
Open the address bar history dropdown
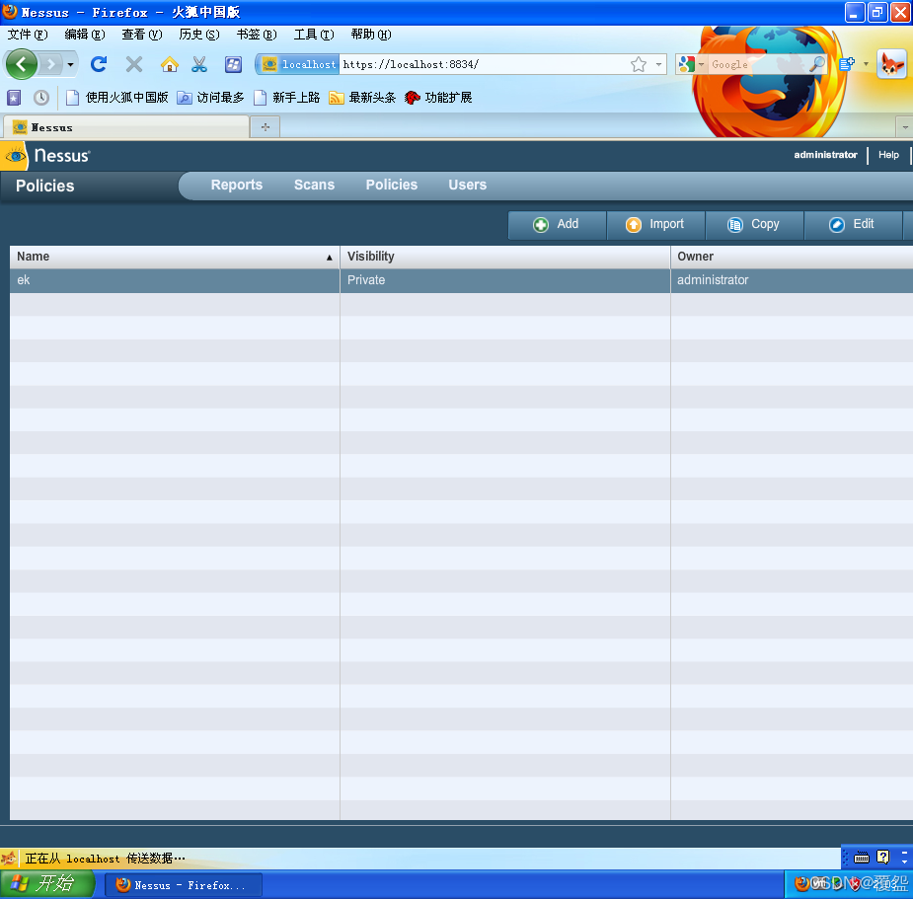[658, 64]
